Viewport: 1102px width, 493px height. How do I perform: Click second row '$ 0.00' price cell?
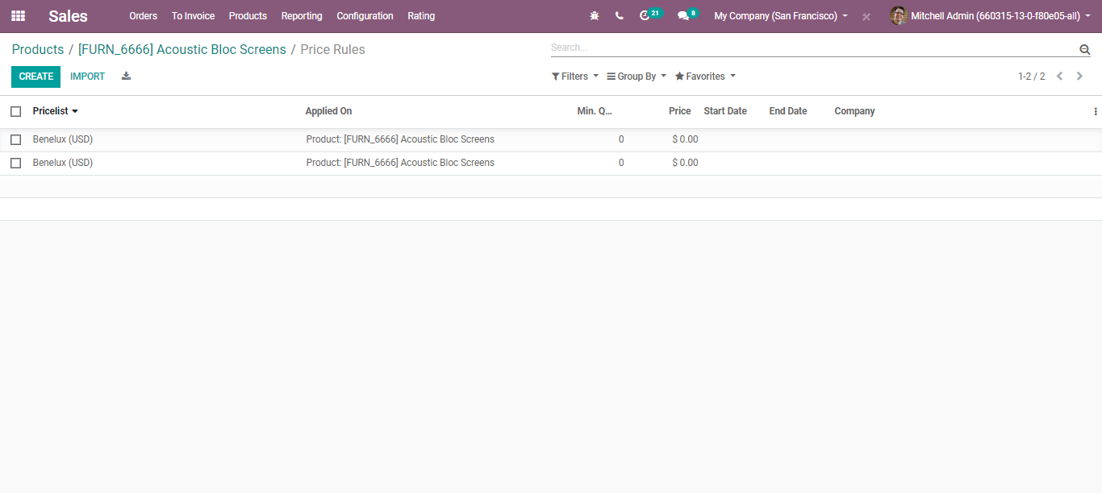685,163
